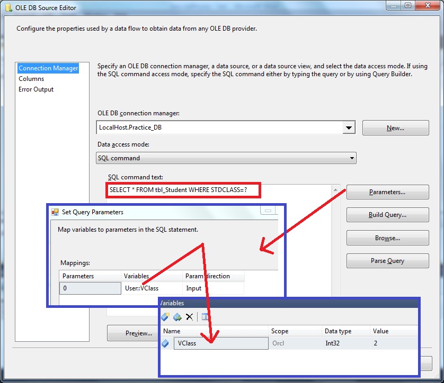Click the diamond icon beside VClass variable

(x=165, y=343)
